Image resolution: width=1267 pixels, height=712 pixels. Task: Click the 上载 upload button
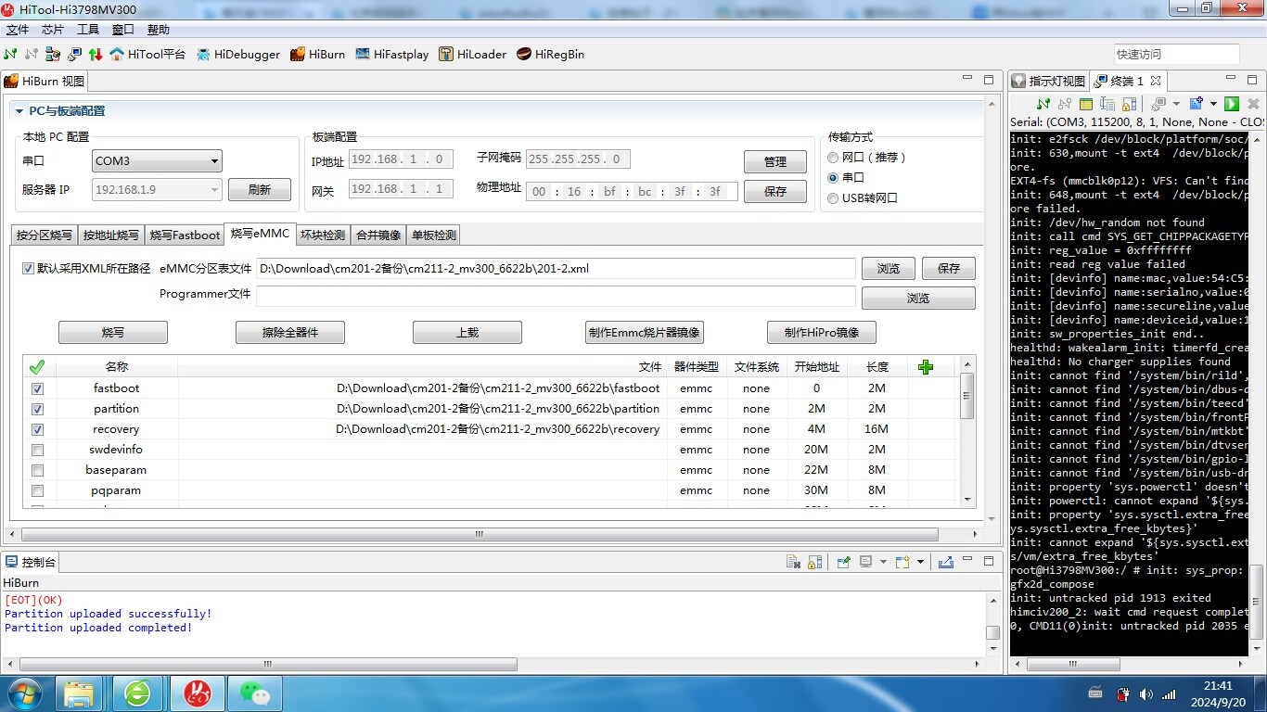(x=467, y=332)
